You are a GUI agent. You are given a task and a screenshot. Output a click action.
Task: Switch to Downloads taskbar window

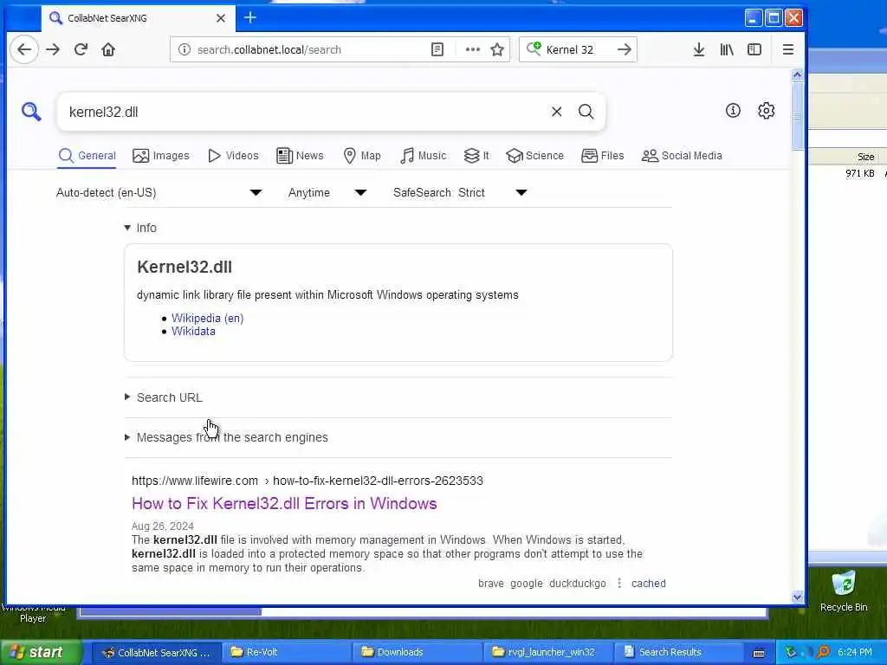417,652
